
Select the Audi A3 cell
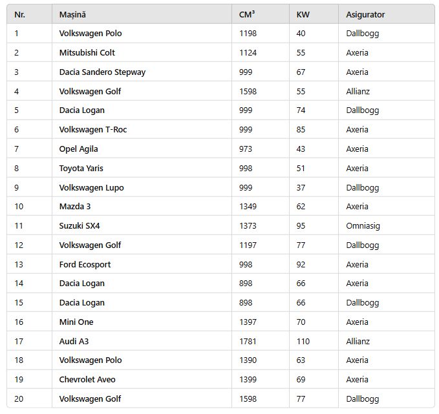click(x=74, y=341)
